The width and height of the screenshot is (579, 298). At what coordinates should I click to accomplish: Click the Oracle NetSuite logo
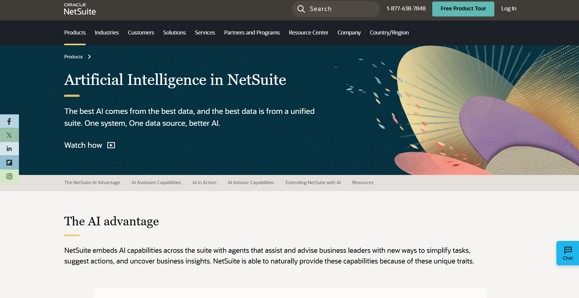tap(80, 9)
